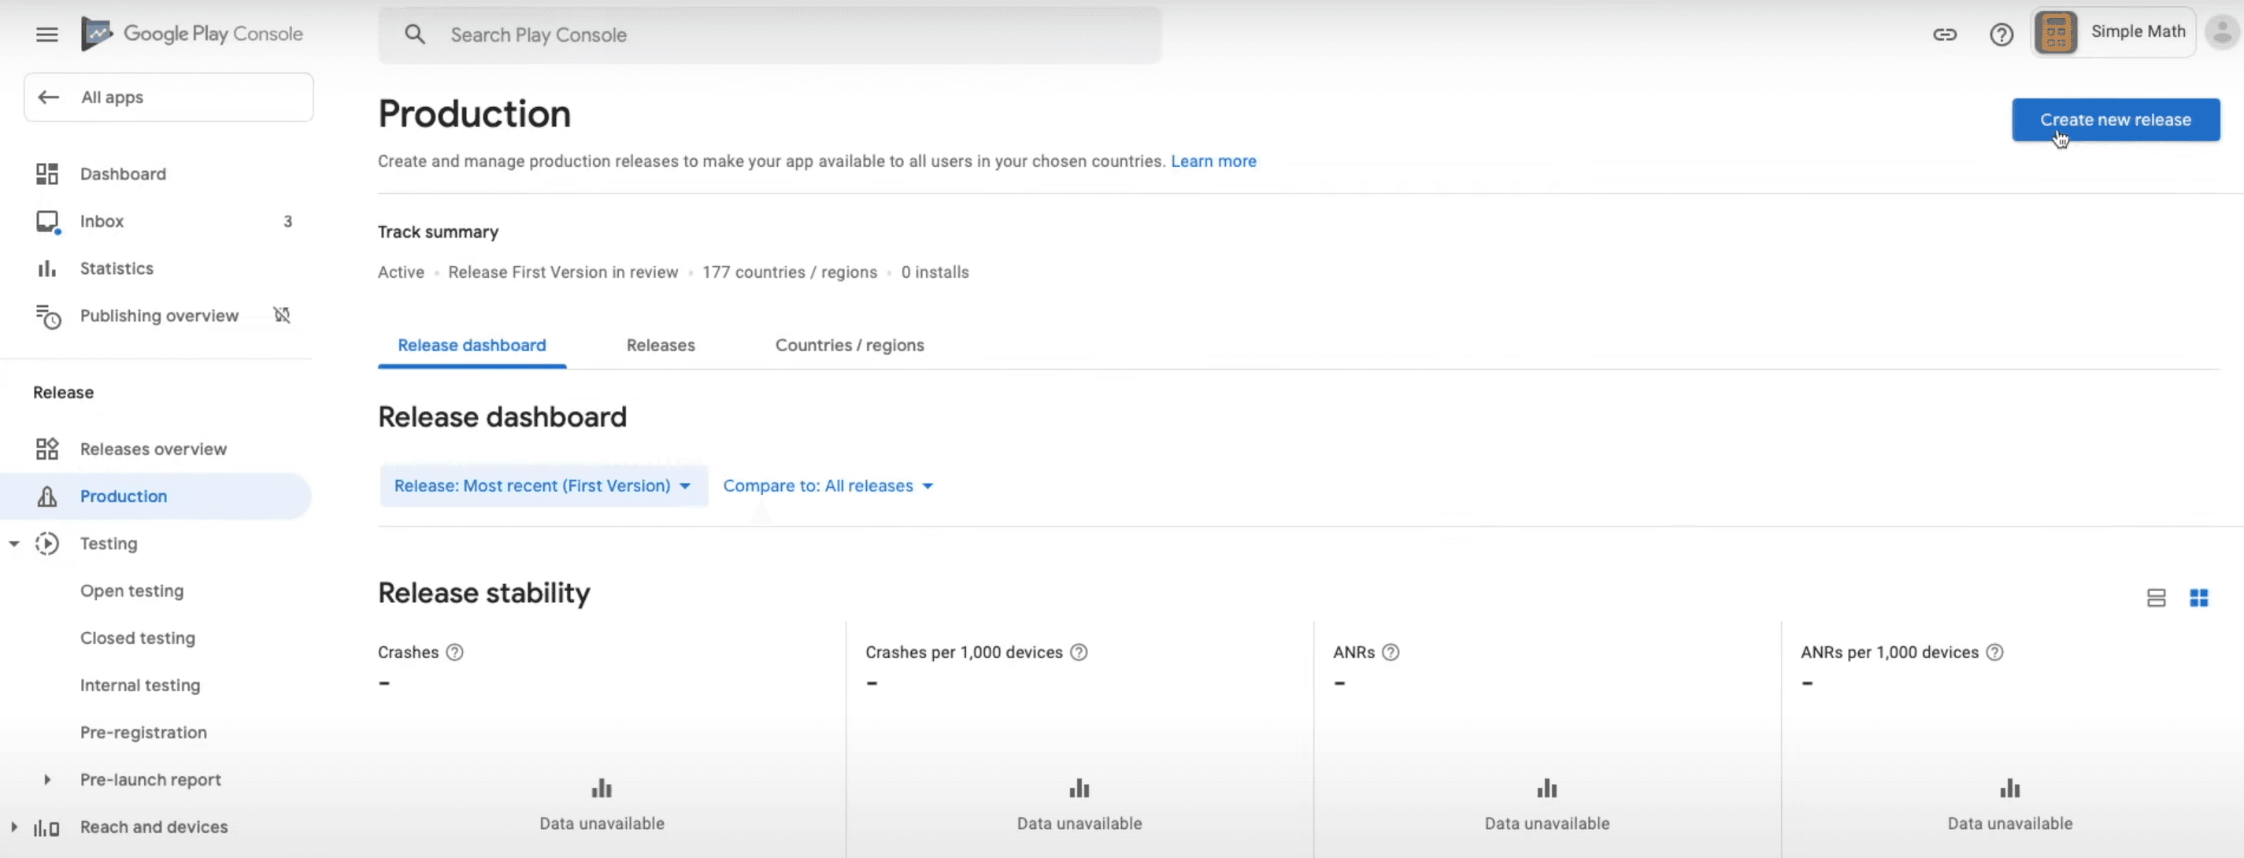Open the help question mark icon
This screenshot has height=858, width=2244.
pyautogui.click(x=2001, y=35)
